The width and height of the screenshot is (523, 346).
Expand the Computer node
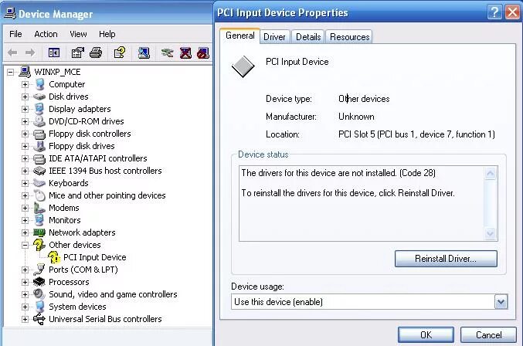point(25,84)
